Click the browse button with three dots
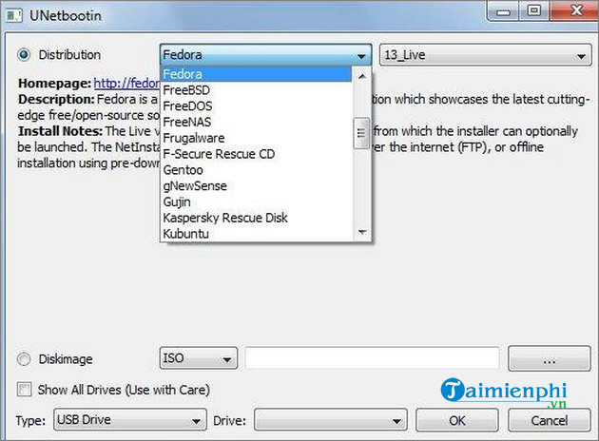Image resolution: width=599 pixels, height=441 pixels. point(549,359)
